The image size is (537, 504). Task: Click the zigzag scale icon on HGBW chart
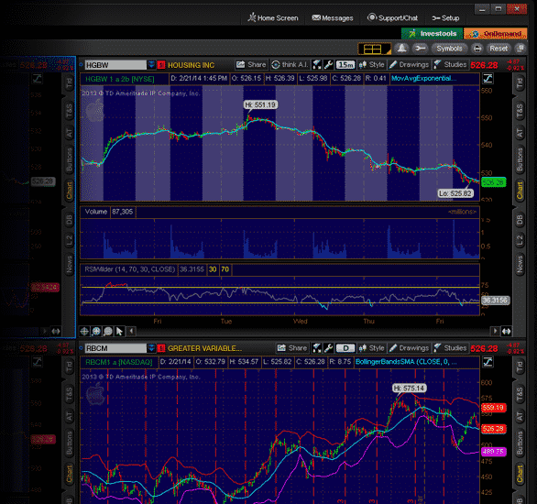click(x=488, y=79)
